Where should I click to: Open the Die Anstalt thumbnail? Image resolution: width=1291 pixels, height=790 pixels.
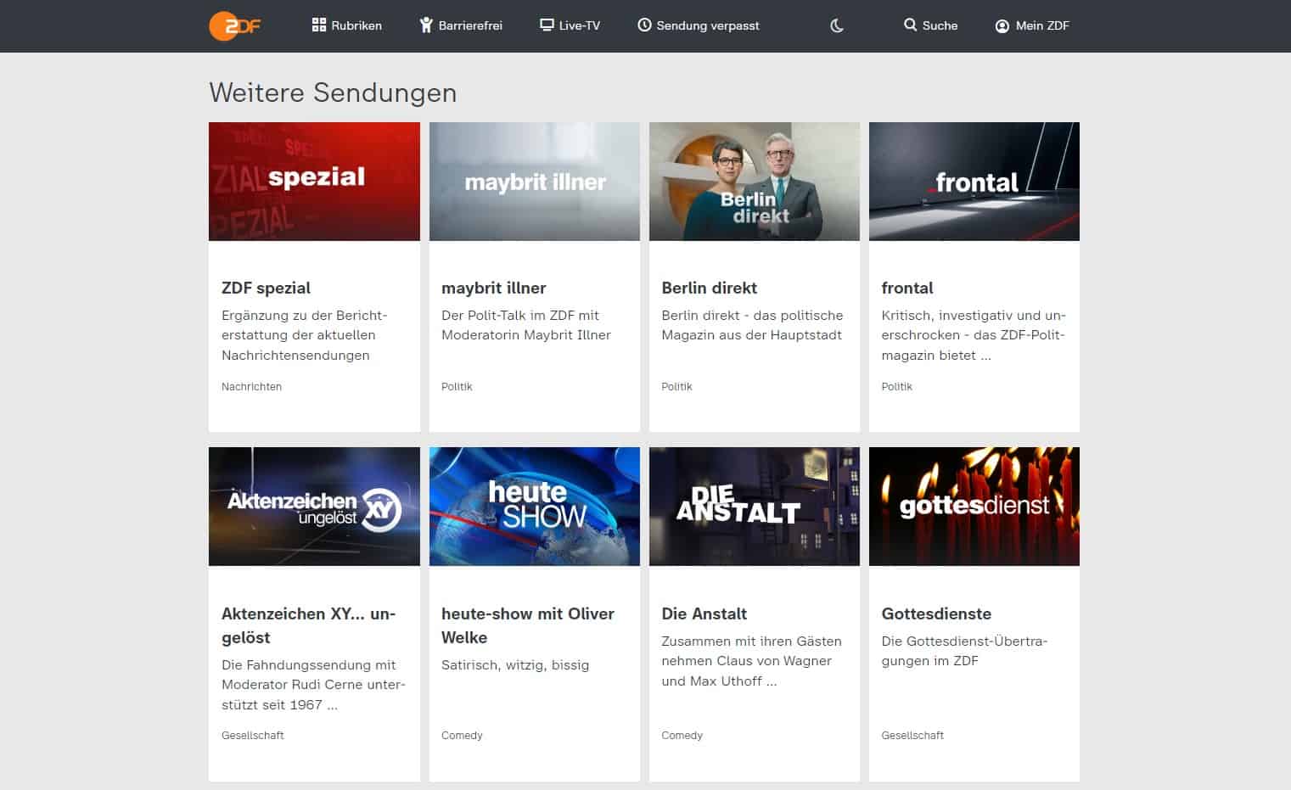click(755, 507)
